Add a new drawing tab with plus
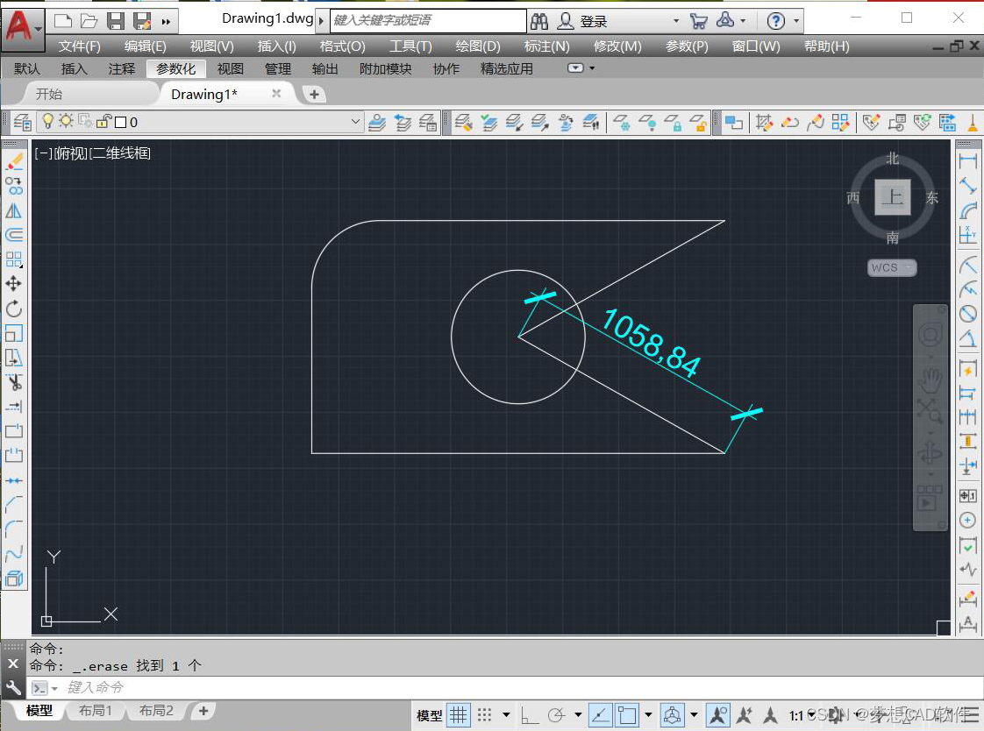The height and width of the screenshot is (731, 984). 314,94
